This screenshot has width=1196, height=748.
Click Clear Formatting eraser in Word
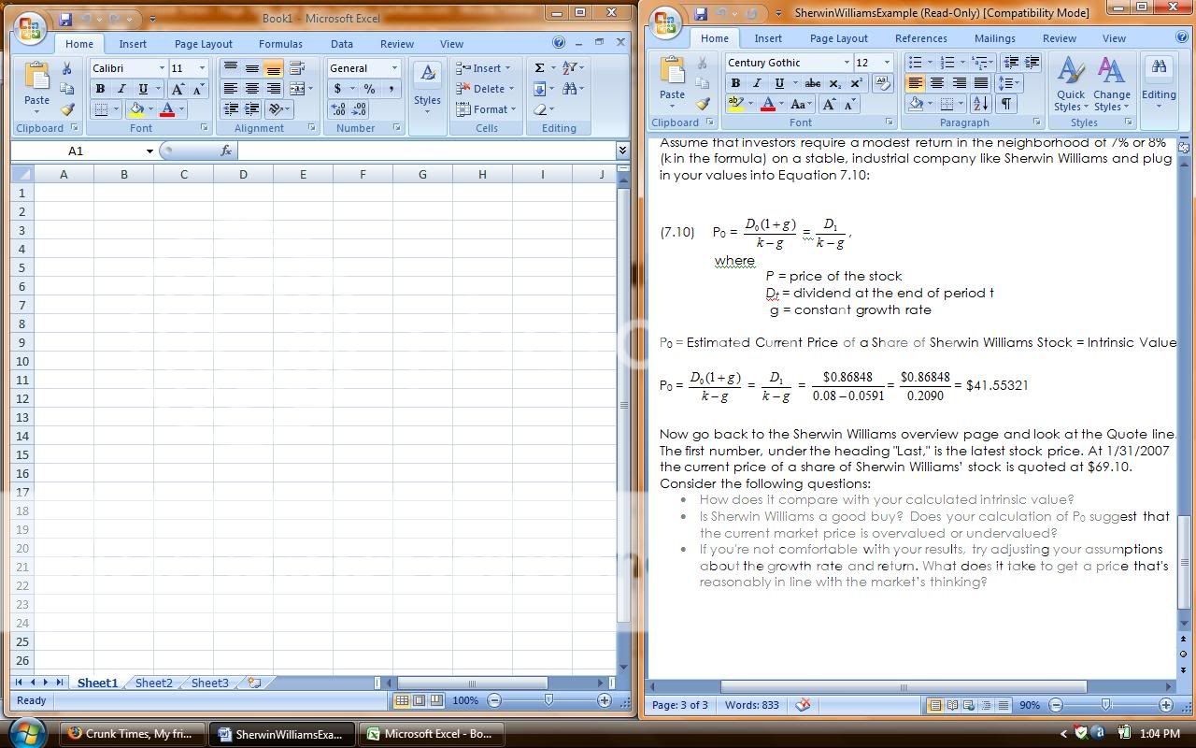(881, 83)
